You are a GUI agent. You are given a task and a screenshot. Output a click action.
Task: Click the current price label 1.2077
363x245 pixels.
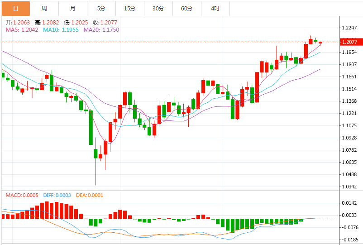click(x=351, y=42)
